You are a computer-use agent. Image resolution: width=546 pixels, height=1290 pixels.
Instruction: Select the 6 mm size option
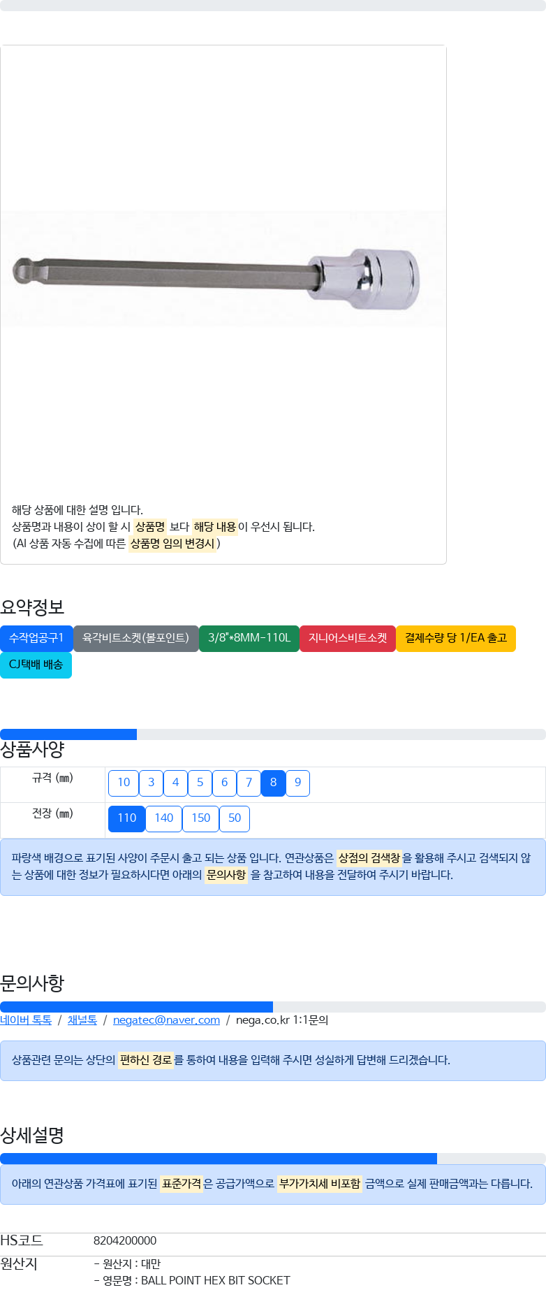(224, 783)
